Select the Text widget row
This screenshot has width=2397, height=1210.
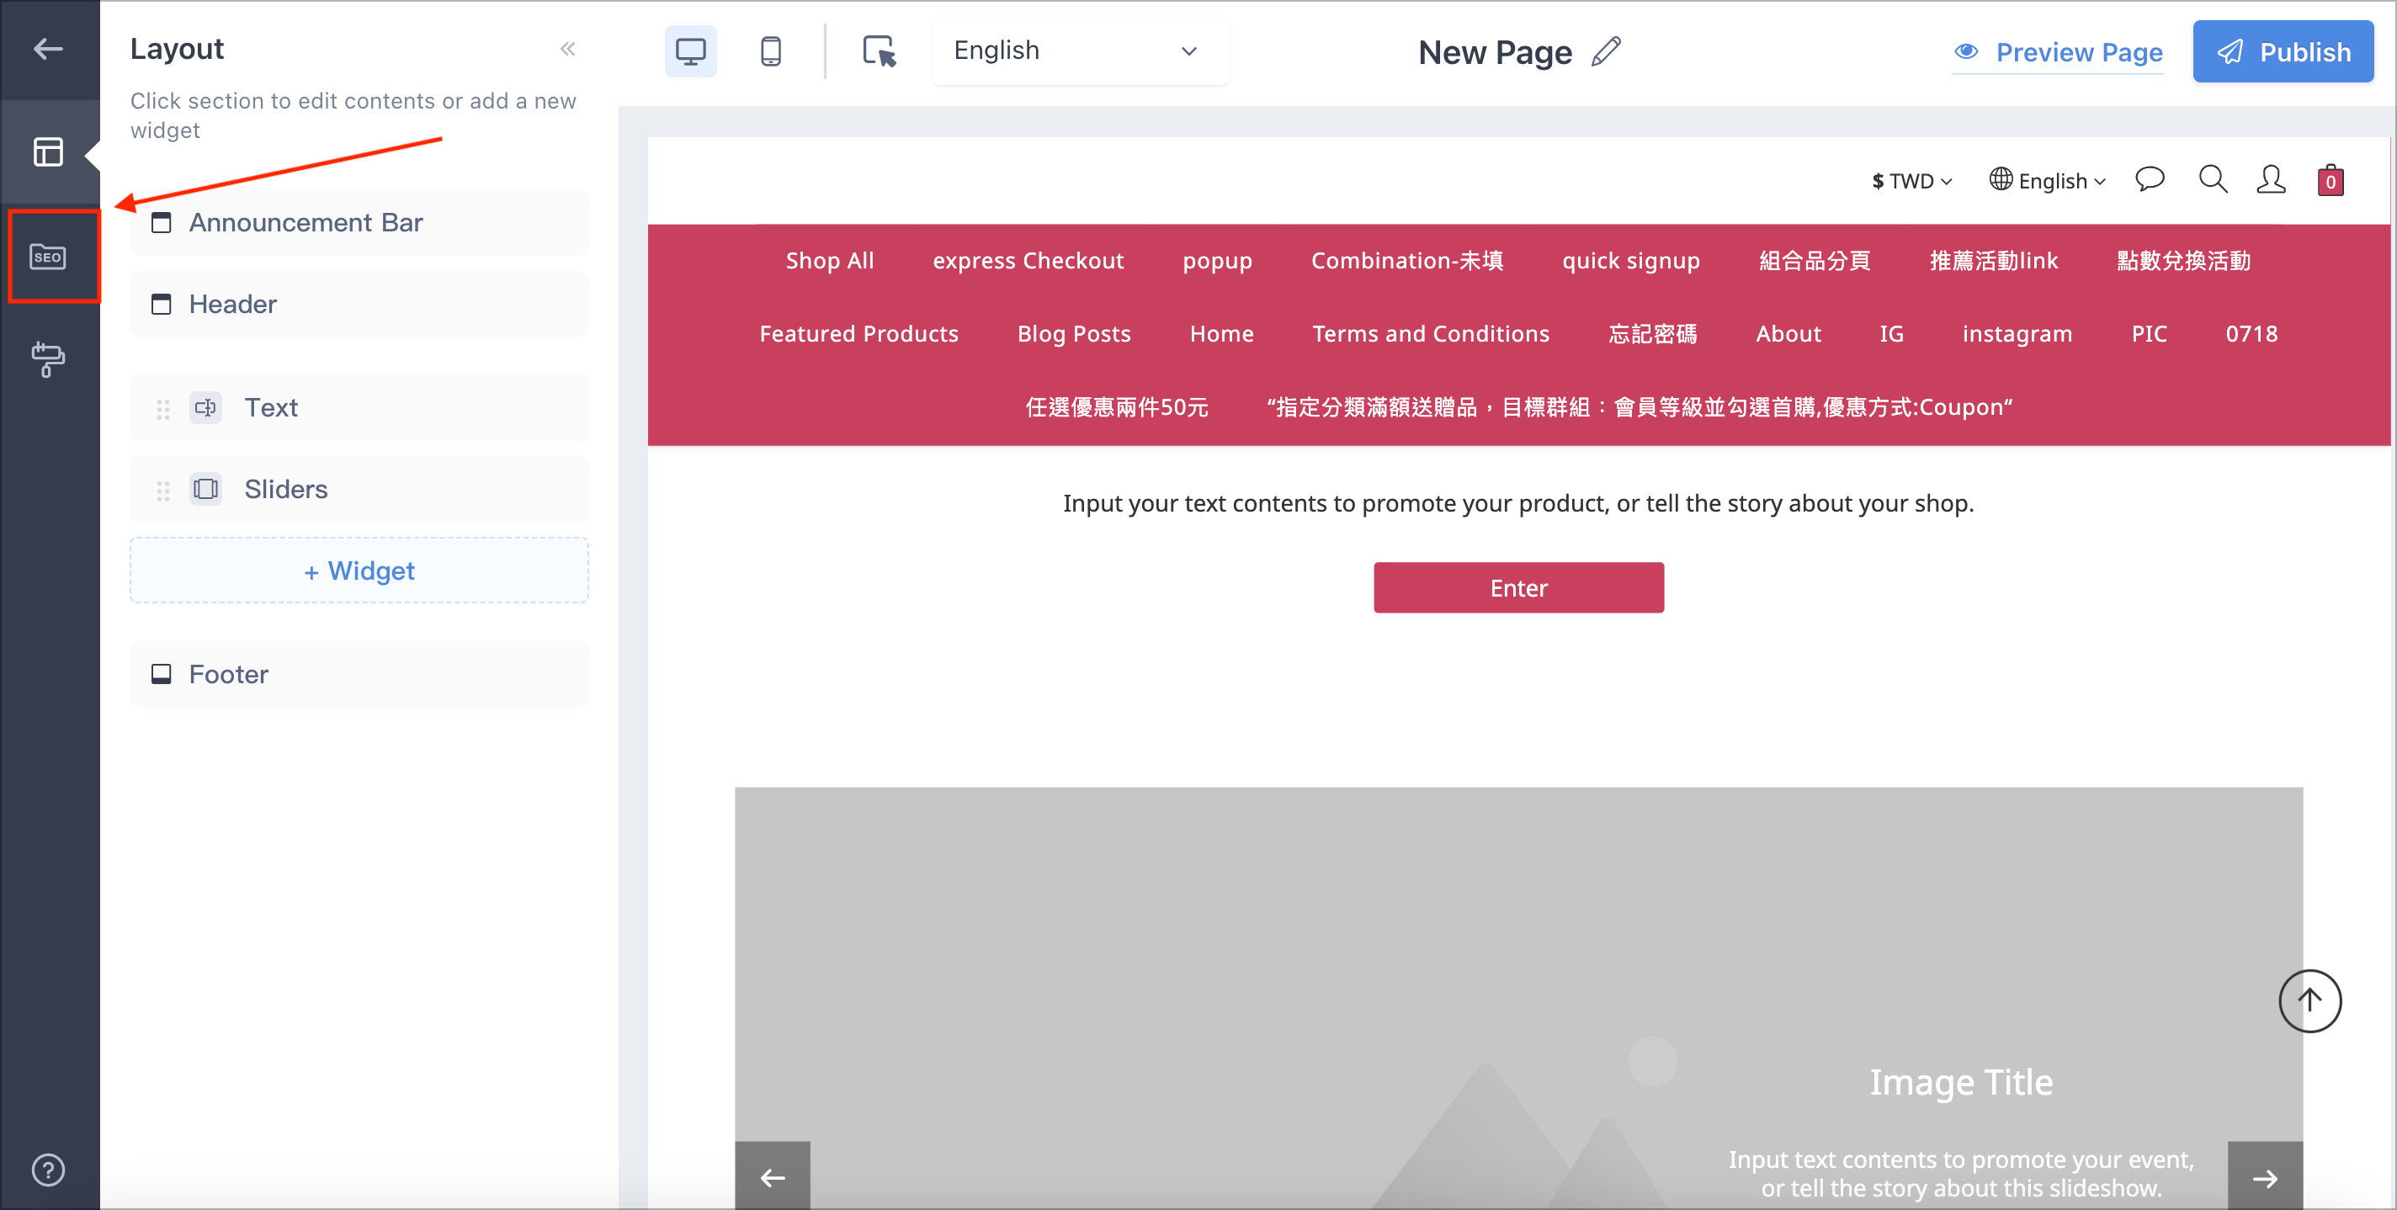359,407
